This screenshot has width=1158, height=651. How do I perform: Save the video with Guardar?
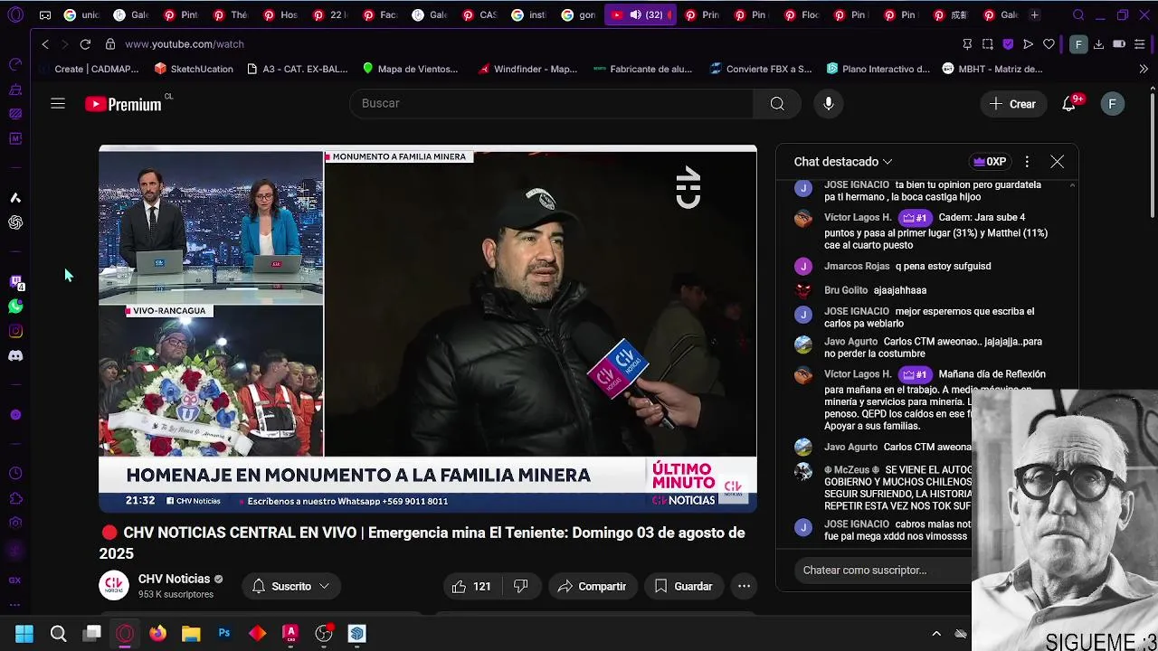[x=683, y=586]
